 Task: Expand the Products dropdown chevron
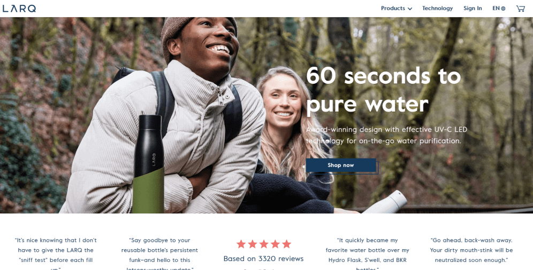[x=410, y=9]
